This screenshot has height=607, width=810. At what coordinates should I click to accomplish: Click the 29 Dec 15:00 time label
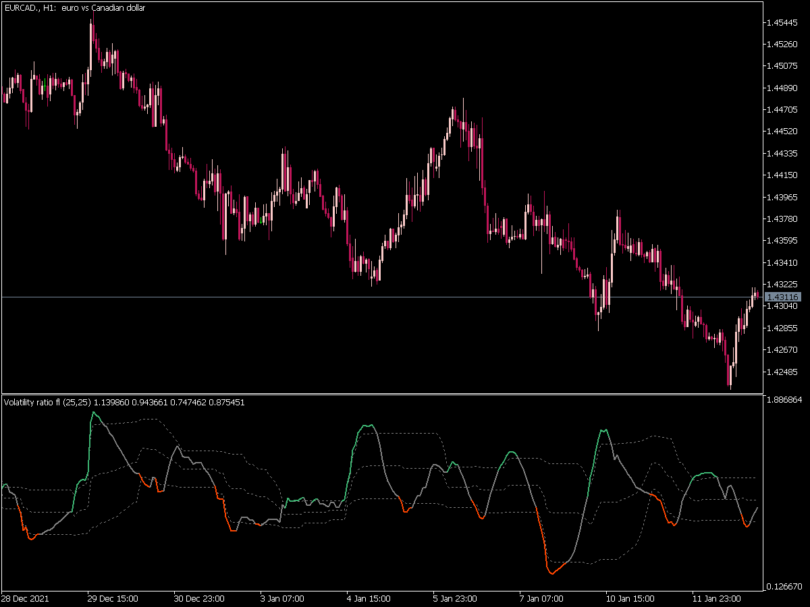pyautogui.click(x=113, y=599)
